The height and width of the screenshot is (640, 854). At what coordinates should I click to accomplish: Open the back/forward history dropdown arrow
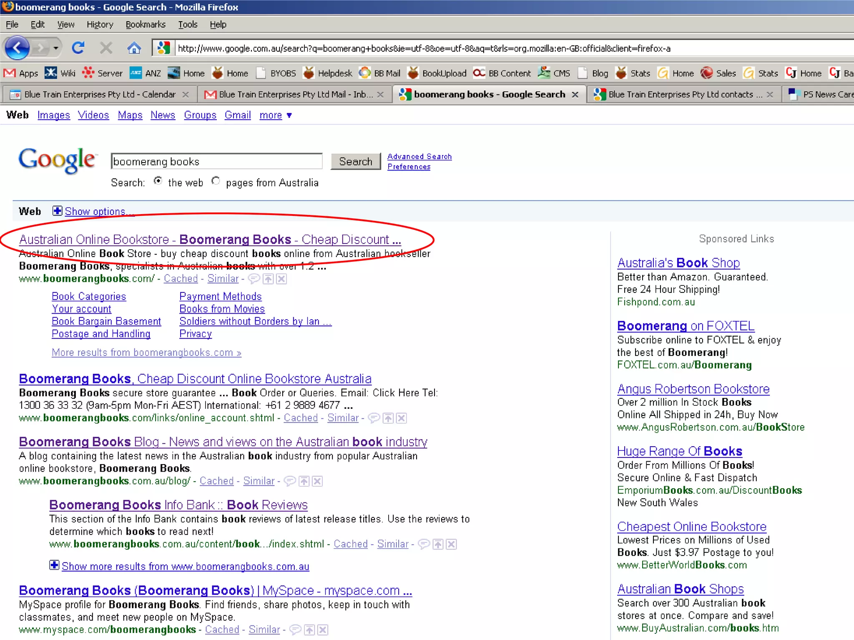[55, 48]
